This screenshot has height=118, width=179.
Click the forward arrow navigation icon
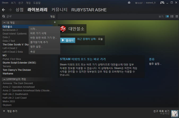[x=10, y=10]
